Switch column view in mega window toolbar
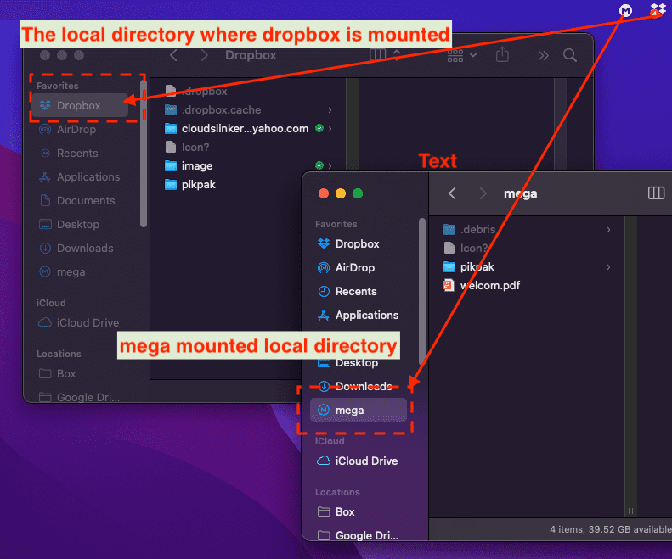This screenshot has width=672, height=559. click(656, 193)
